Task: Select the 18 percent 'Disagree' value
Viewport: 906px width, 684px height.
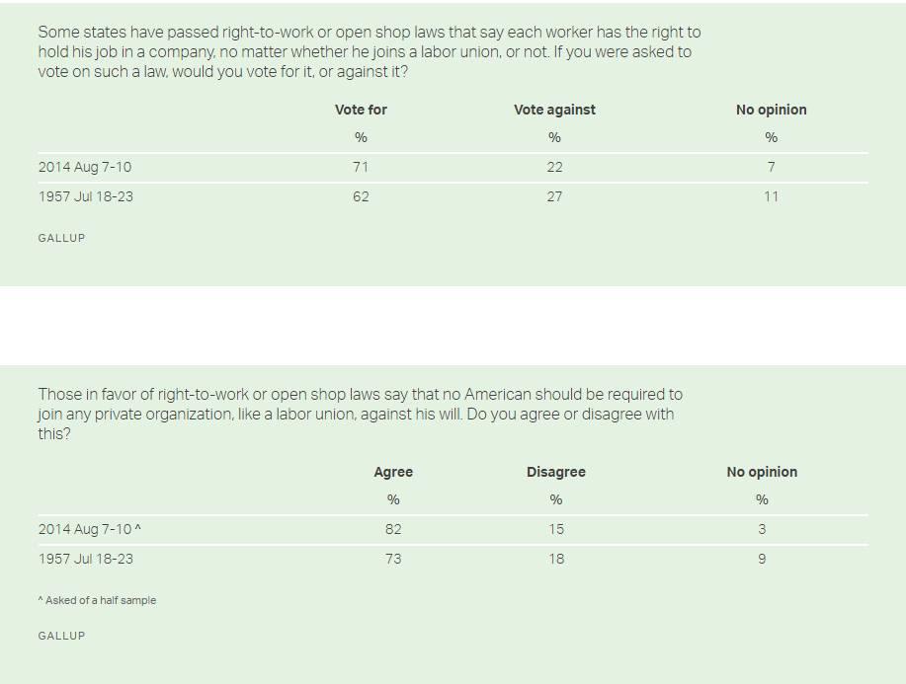Action: pyautogui.click(x=556, y=559)
